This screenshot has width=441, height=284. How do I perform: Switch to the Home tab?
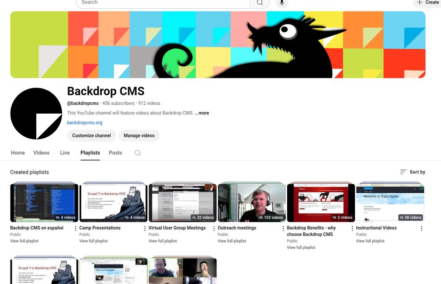coord(18,153)
